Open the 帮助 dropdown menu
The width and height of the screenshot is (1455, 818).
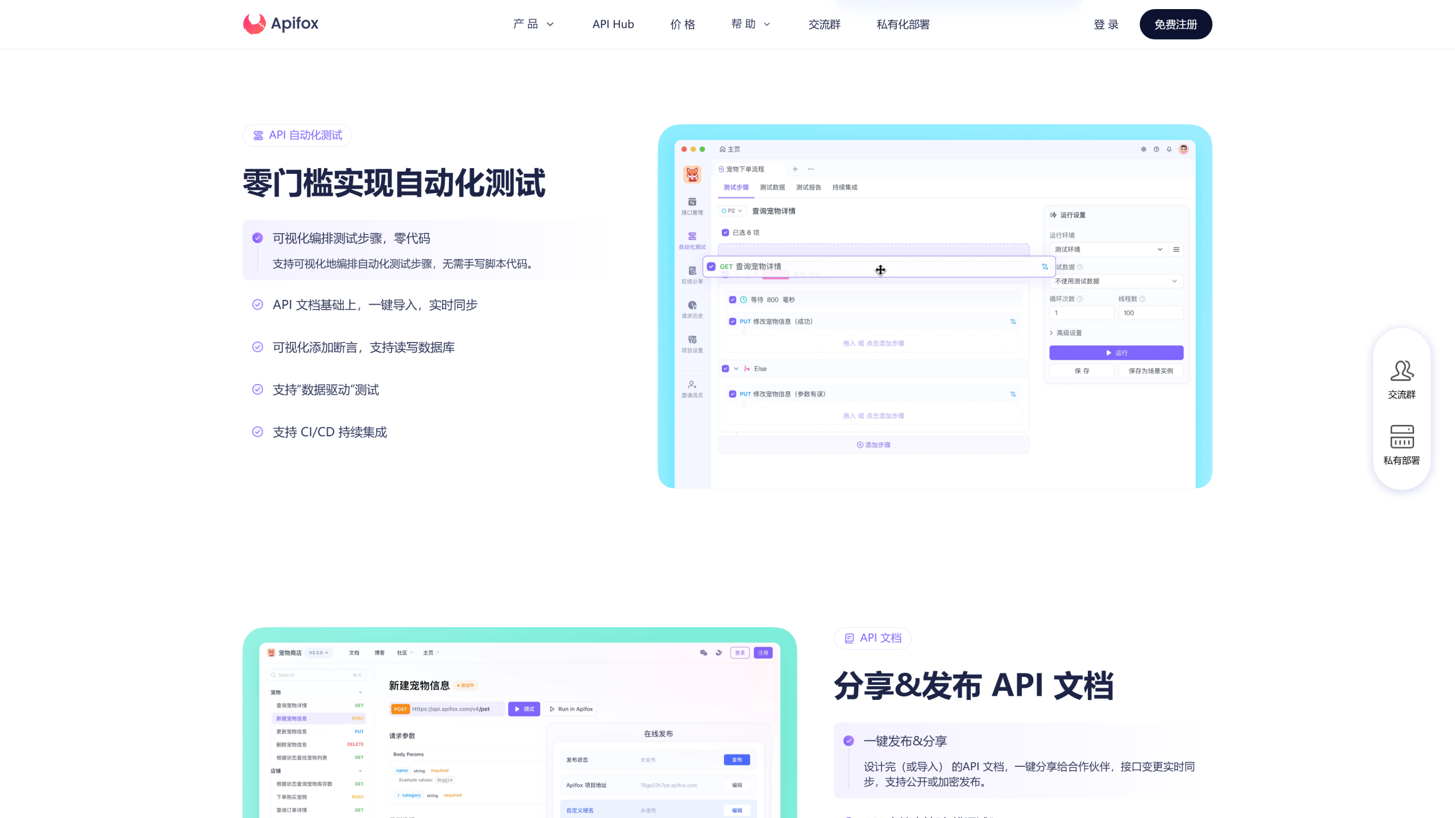pos(751,24)
